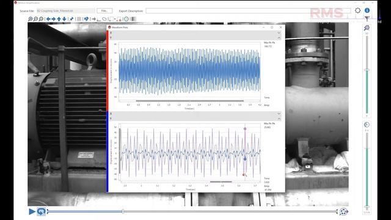Open the blue info icon

pos(367,10)
